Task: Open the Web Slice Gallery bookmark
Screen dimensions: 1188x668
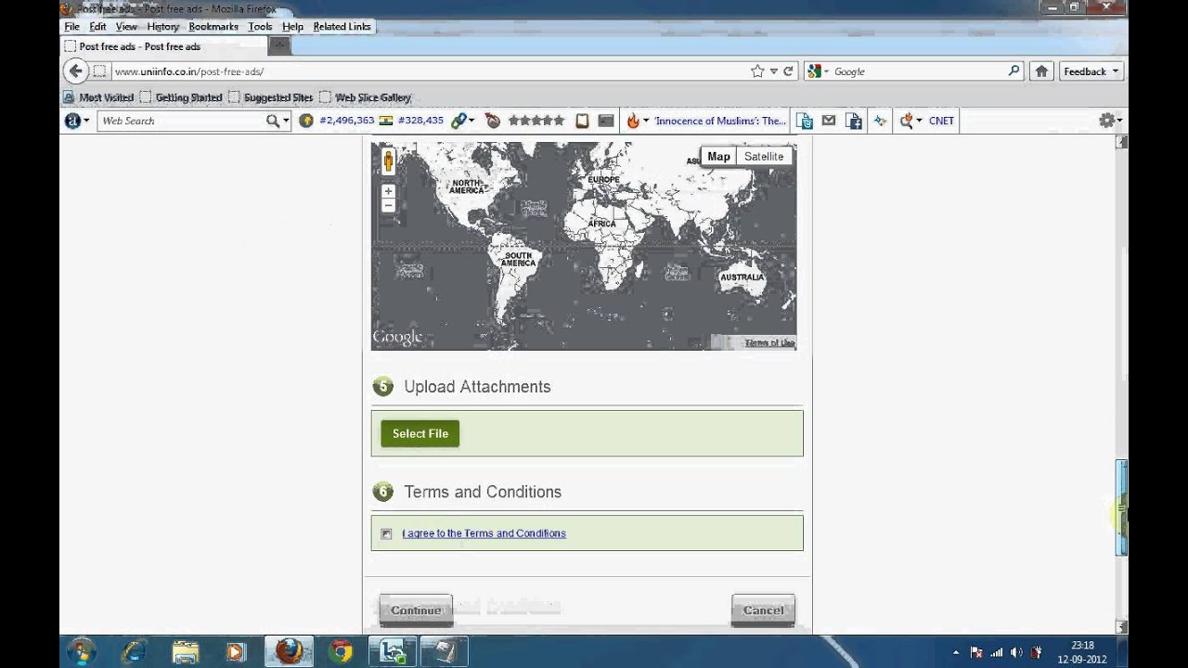Action: point(365,97)
